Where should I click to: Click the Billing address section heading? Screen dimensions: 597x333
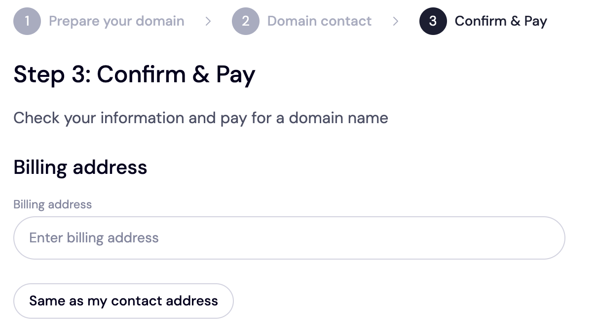point(80,167)
